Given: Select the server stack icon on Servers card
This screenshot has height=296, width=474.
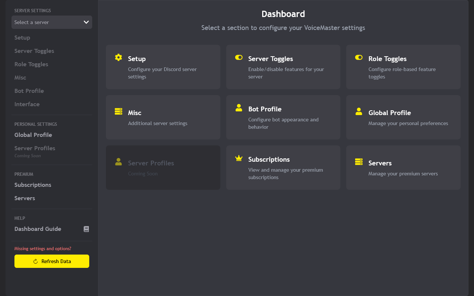Looking at the screenshot, I should click(x=358, y=161).
